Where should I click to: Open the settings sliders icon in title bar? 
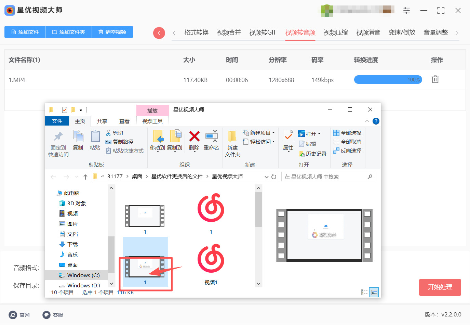tap(406, 11)
